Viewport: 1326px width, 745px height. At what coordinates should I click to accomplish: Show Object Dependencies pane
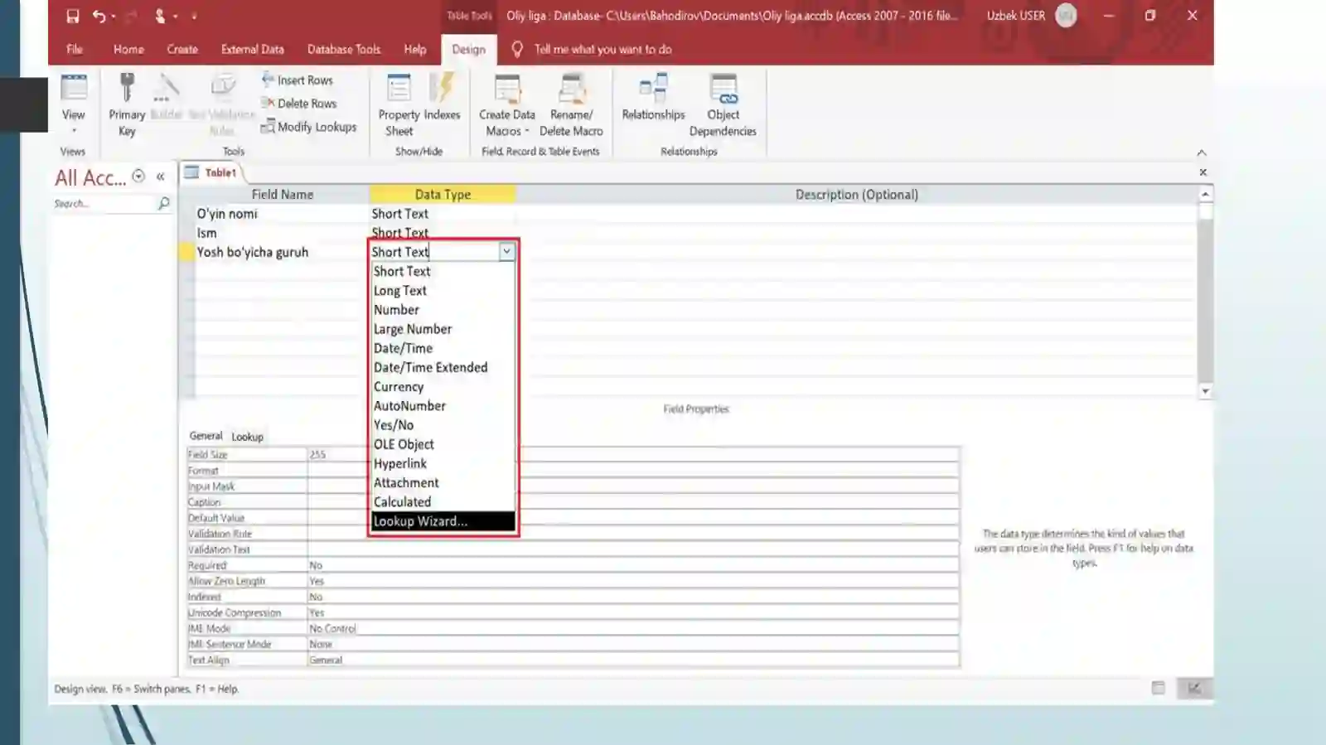coord(723,106)
